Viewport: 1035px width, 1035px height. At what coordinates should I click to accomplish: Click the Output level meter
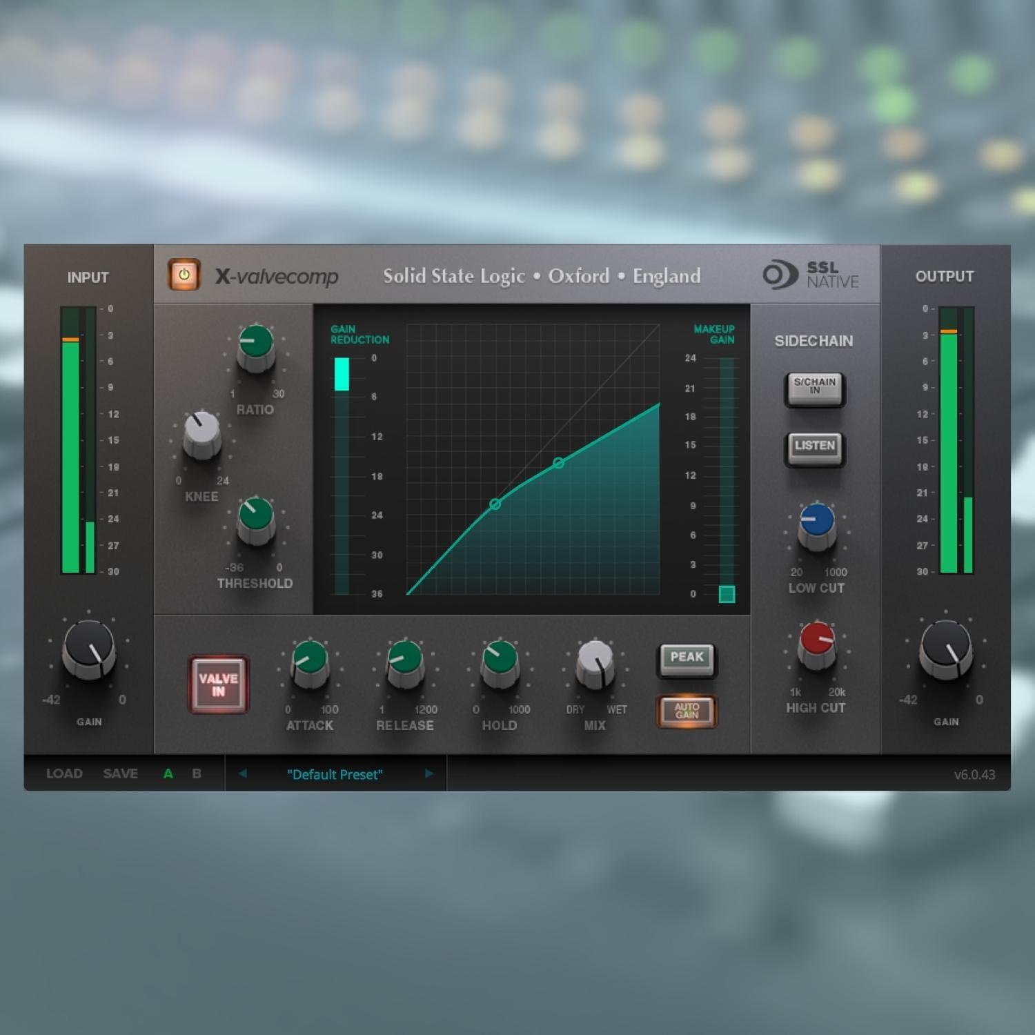(956, 440)
